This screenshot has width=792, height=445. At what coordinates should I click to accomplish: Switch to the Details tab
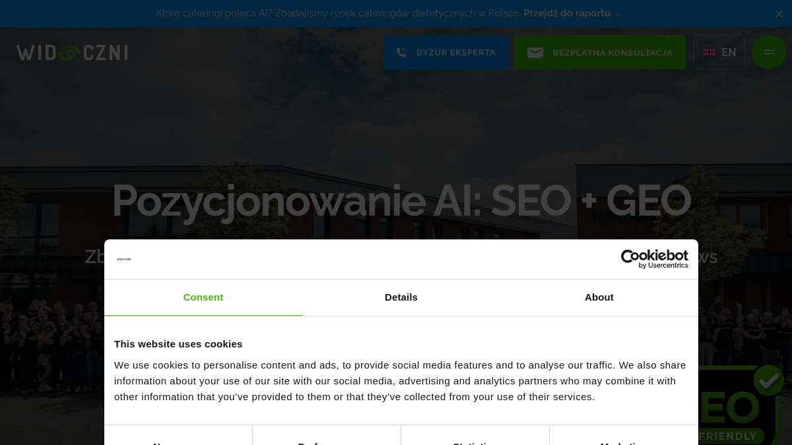(x=401, y=297)
